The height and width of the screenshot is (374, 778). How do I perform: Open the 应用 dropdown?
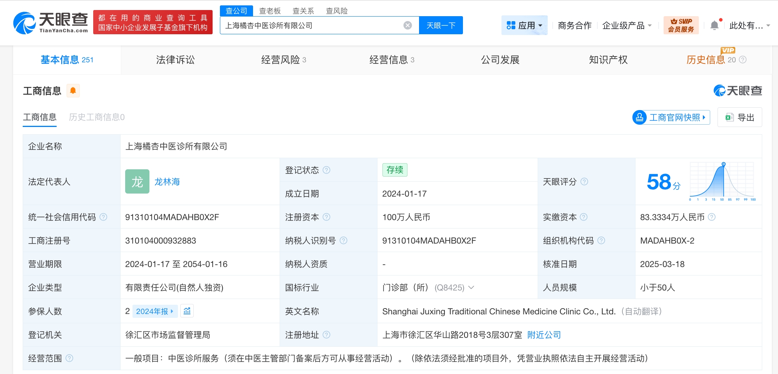(x=525, y=25)
